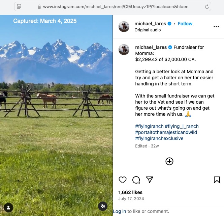The width and height of the screenshot is (224, 216).
Task: Open the Log in link
Action: pyautogui.click(x=120, y=211)
